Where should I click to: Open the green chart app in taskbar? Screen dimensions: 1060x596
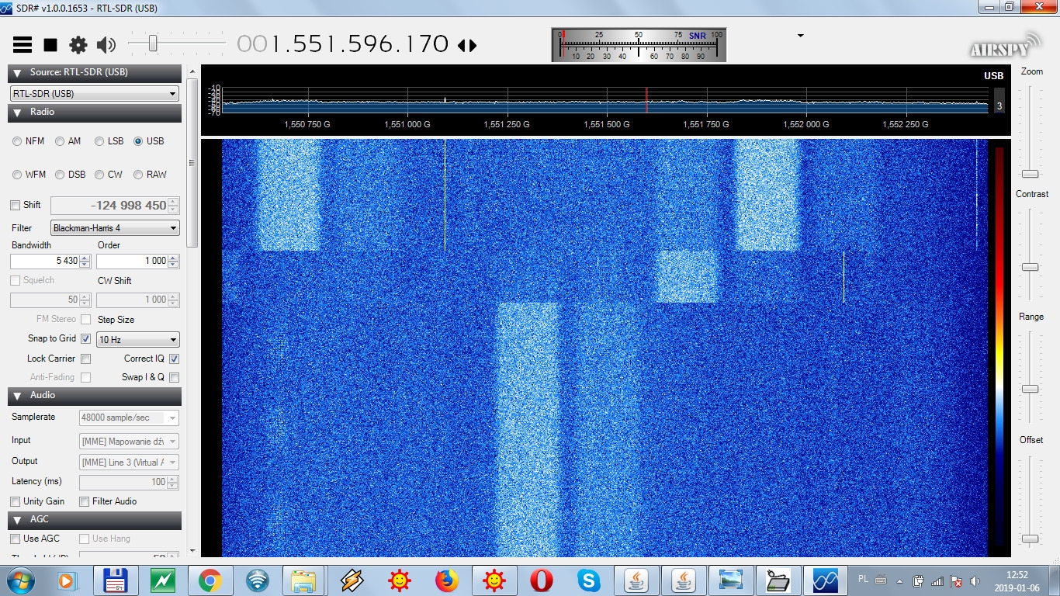pos(163,580)
